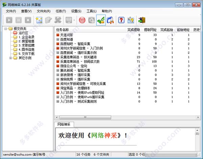Screen dimensions: 203x159
Task: Open the 文件夹(R) menu
Action: 44,11
